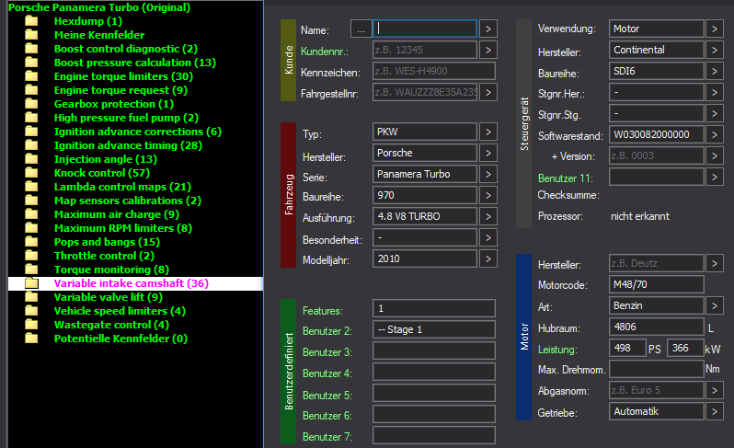Expand the Art Benzin arrow

715,305
